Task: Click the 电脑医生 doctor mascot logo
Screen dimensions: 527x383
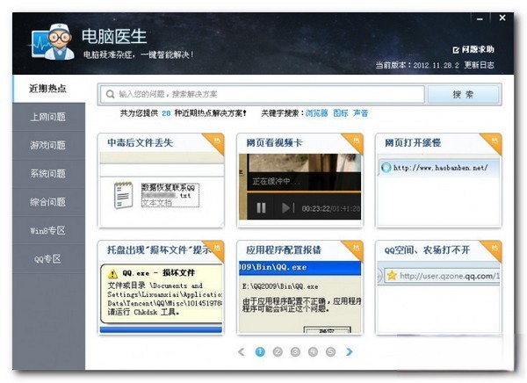Action: click(53, 42)
